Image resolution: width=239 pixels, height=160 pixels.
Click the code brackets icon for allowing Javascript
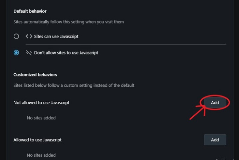[x=29, y=37]
